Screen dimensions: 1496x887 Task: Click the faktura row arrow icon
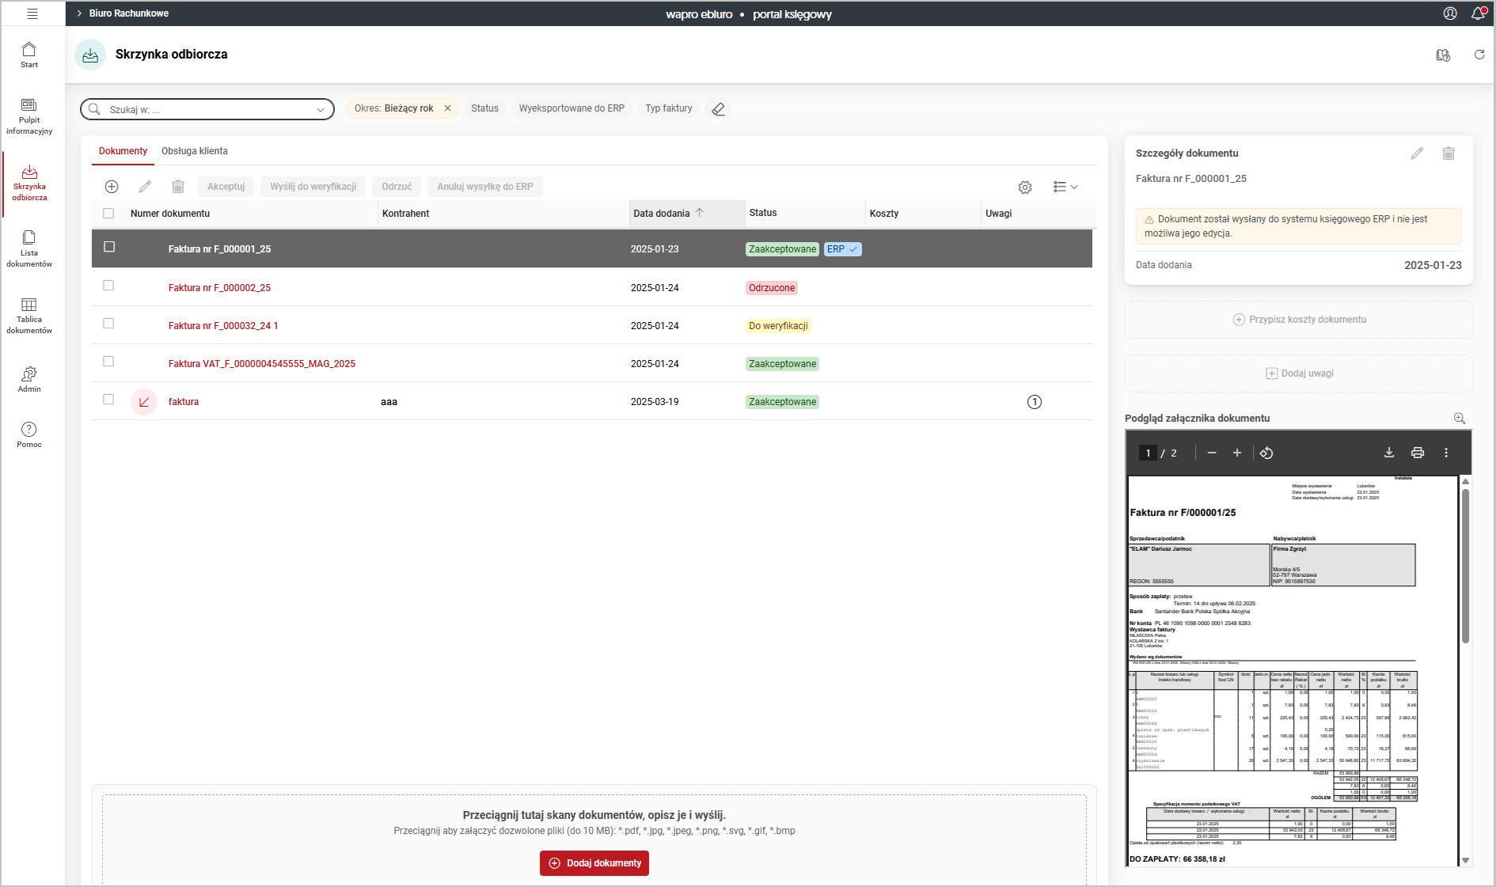click(144, 402)
